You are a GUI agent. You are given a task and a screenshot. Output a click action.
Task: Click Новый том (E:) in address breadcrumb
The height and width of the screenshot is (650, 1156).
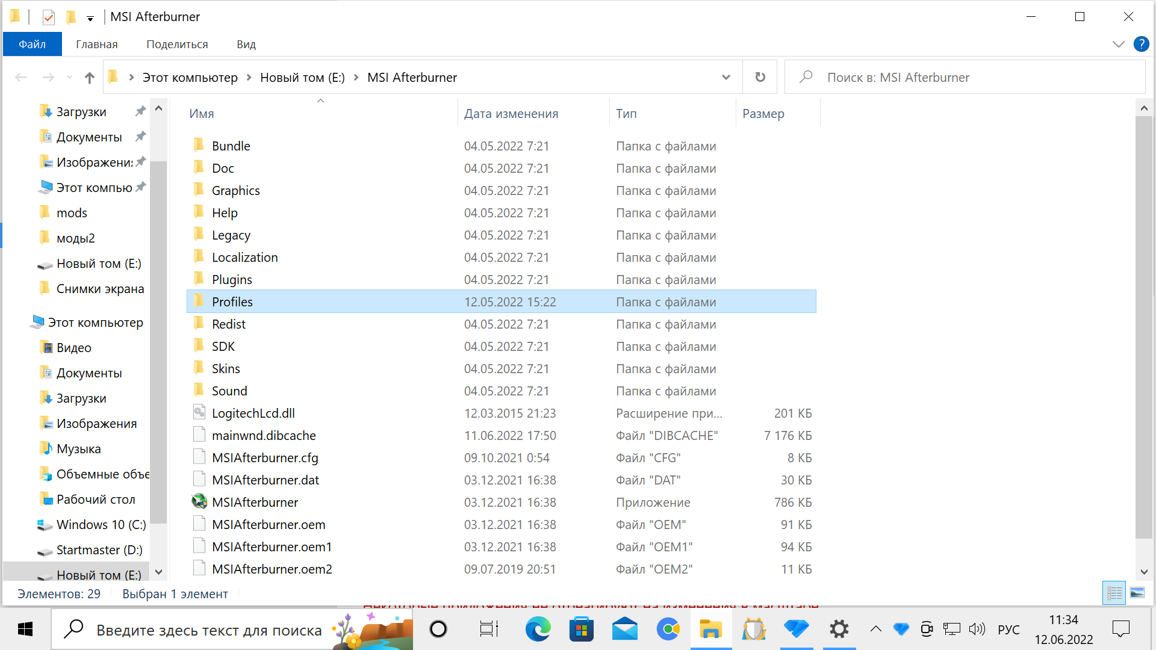[x=302, y=78]
